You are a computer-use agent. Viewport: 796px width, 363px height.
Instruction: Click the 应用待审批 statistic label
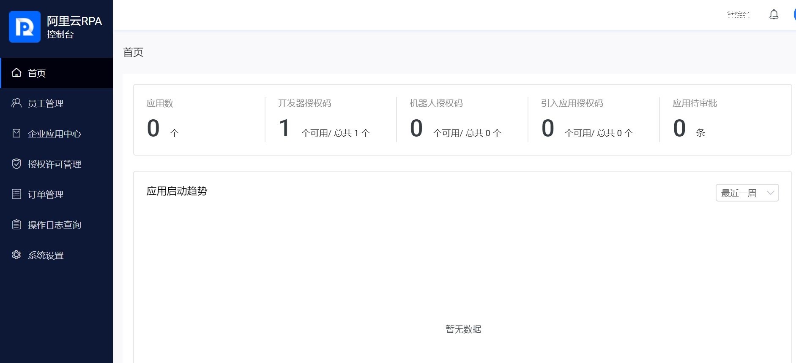click(x=695, y=103)
